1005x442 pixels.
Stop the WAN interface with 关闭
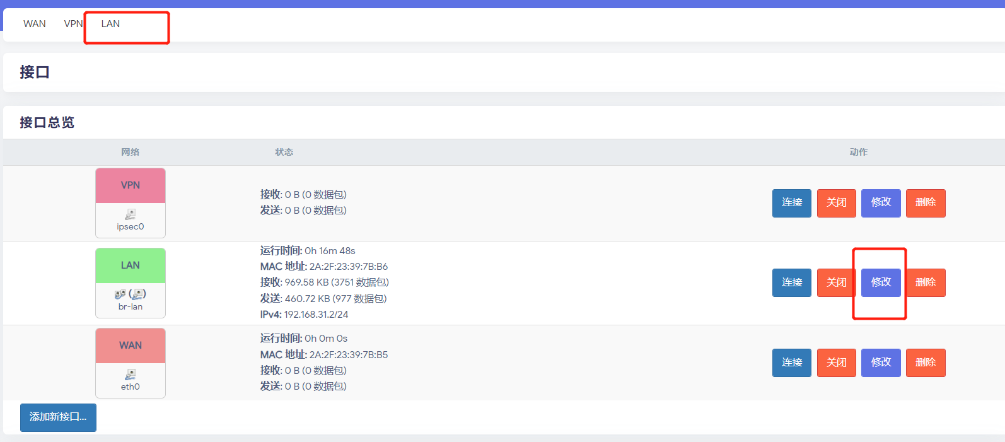point(837,363)
